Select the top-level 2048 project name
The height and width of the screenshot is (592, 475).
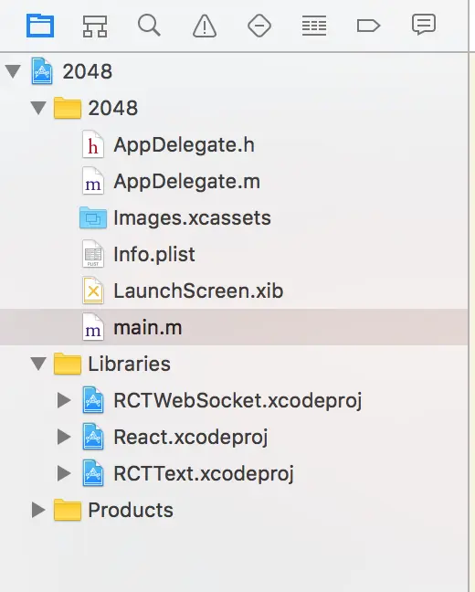pyautogui.click(x=87, y=71)
